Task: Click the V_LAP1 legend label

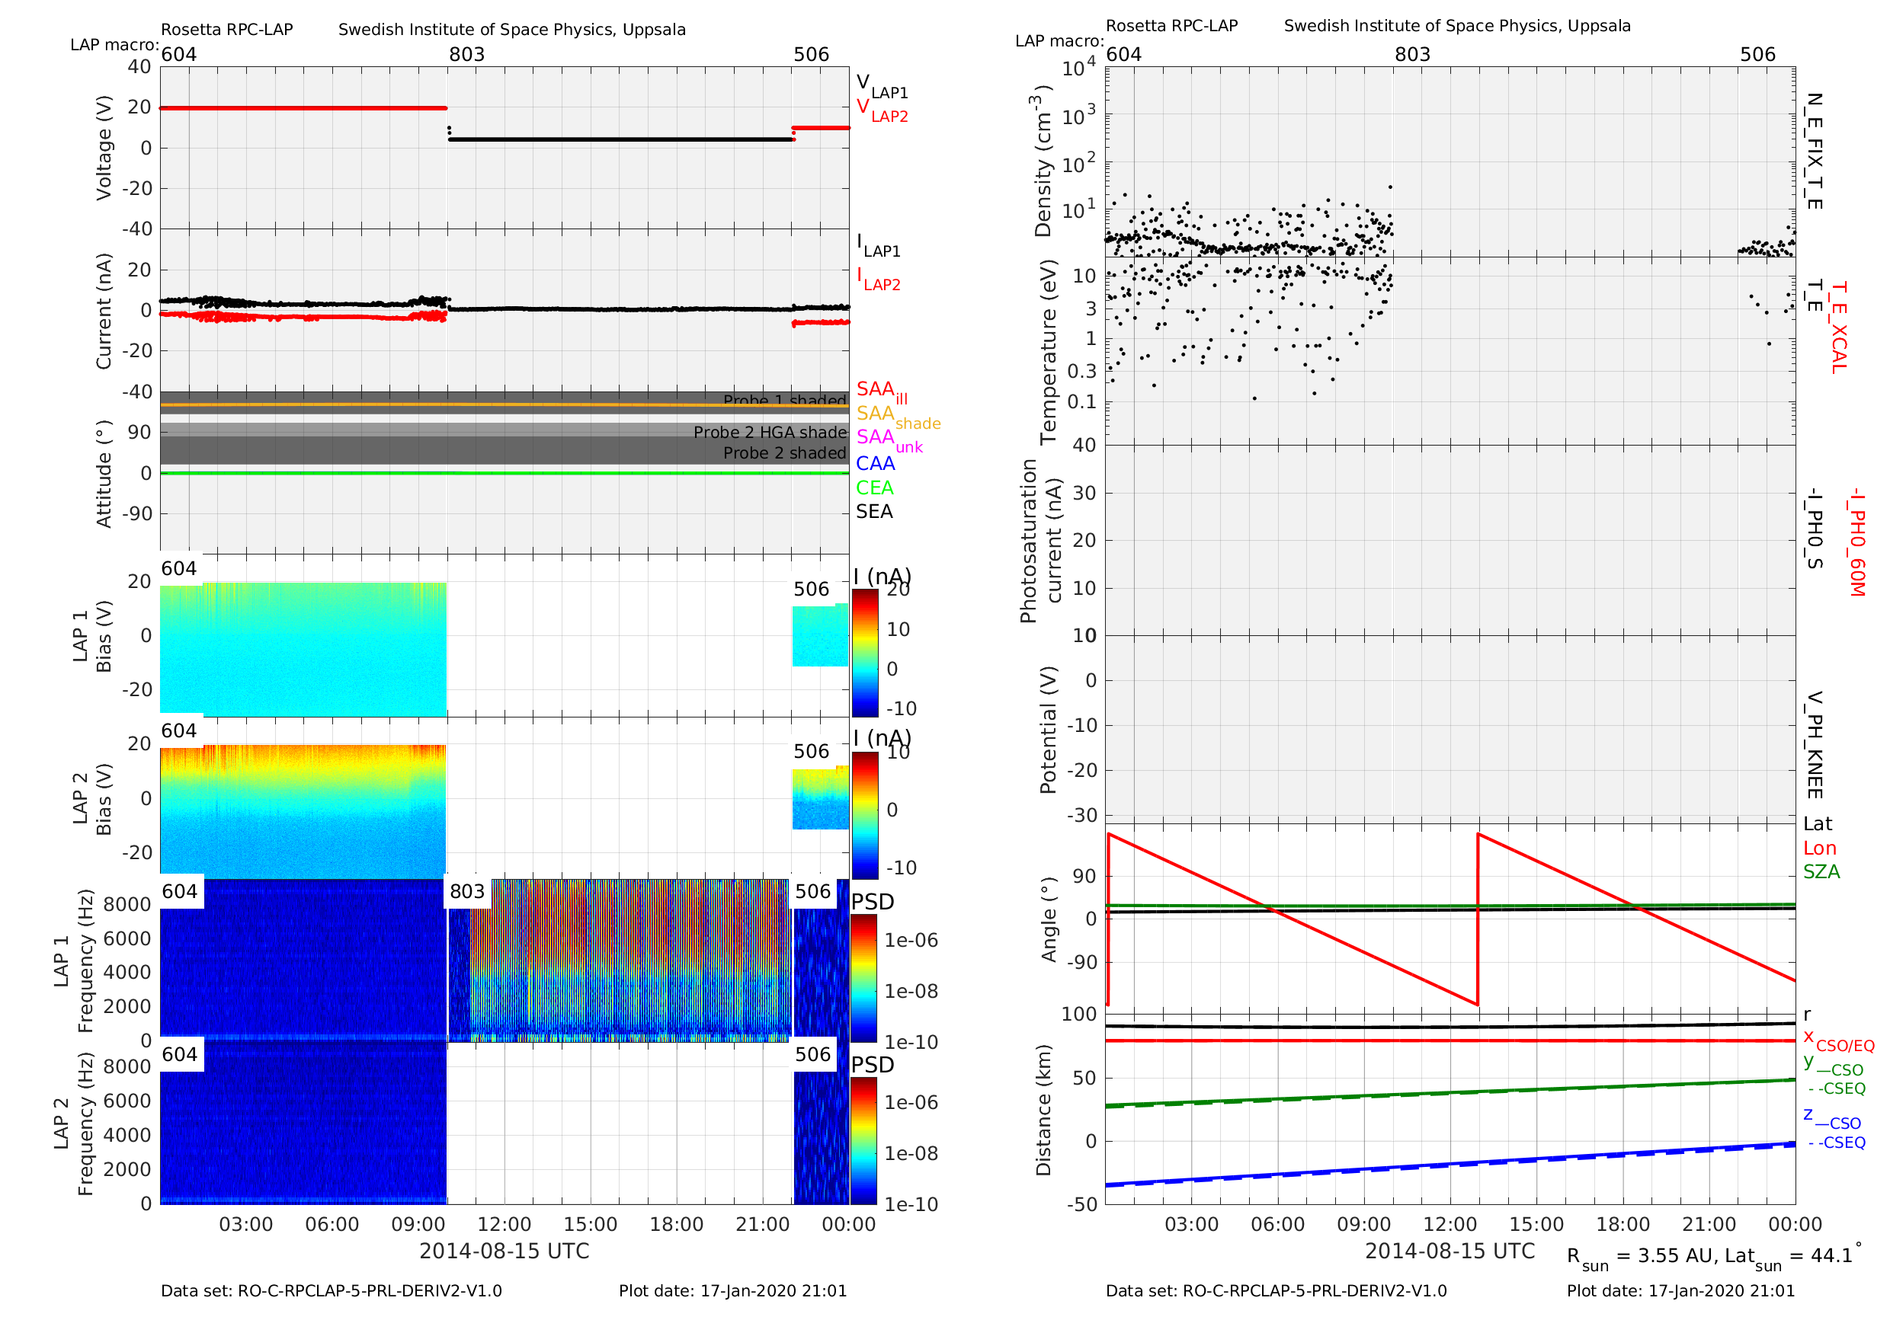Action: tap(882, 86)
